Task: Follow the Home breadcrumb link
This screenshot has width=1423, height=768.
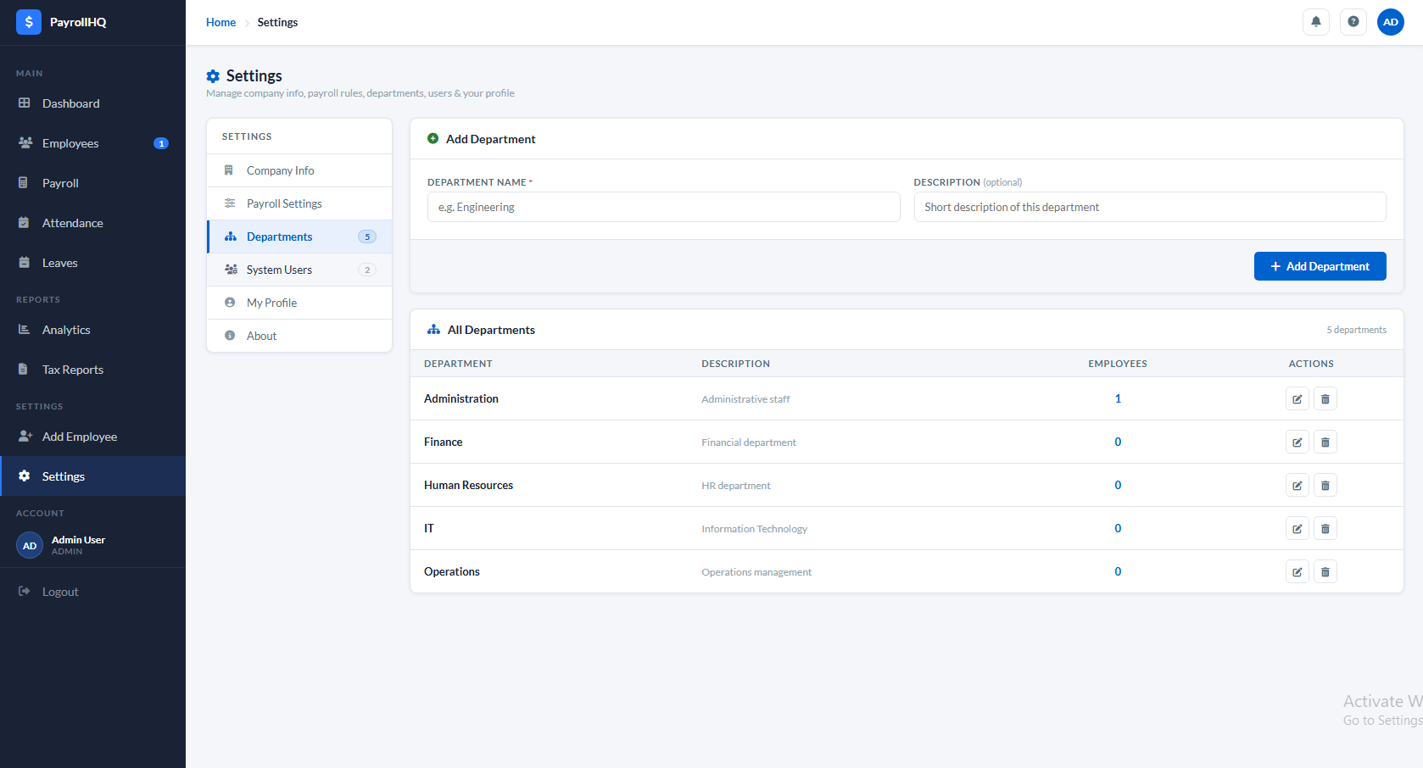Action: [220, 22]
